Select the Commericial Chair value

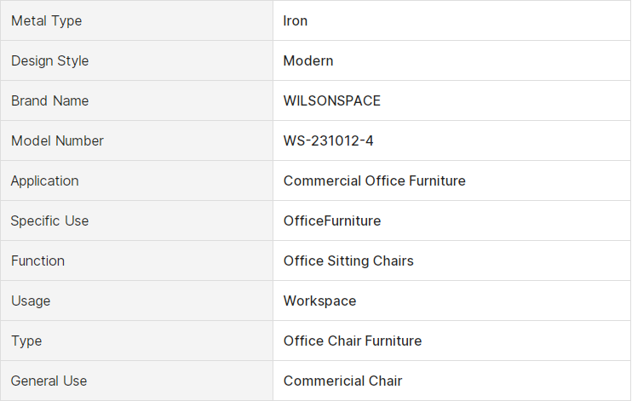[342, 381]
